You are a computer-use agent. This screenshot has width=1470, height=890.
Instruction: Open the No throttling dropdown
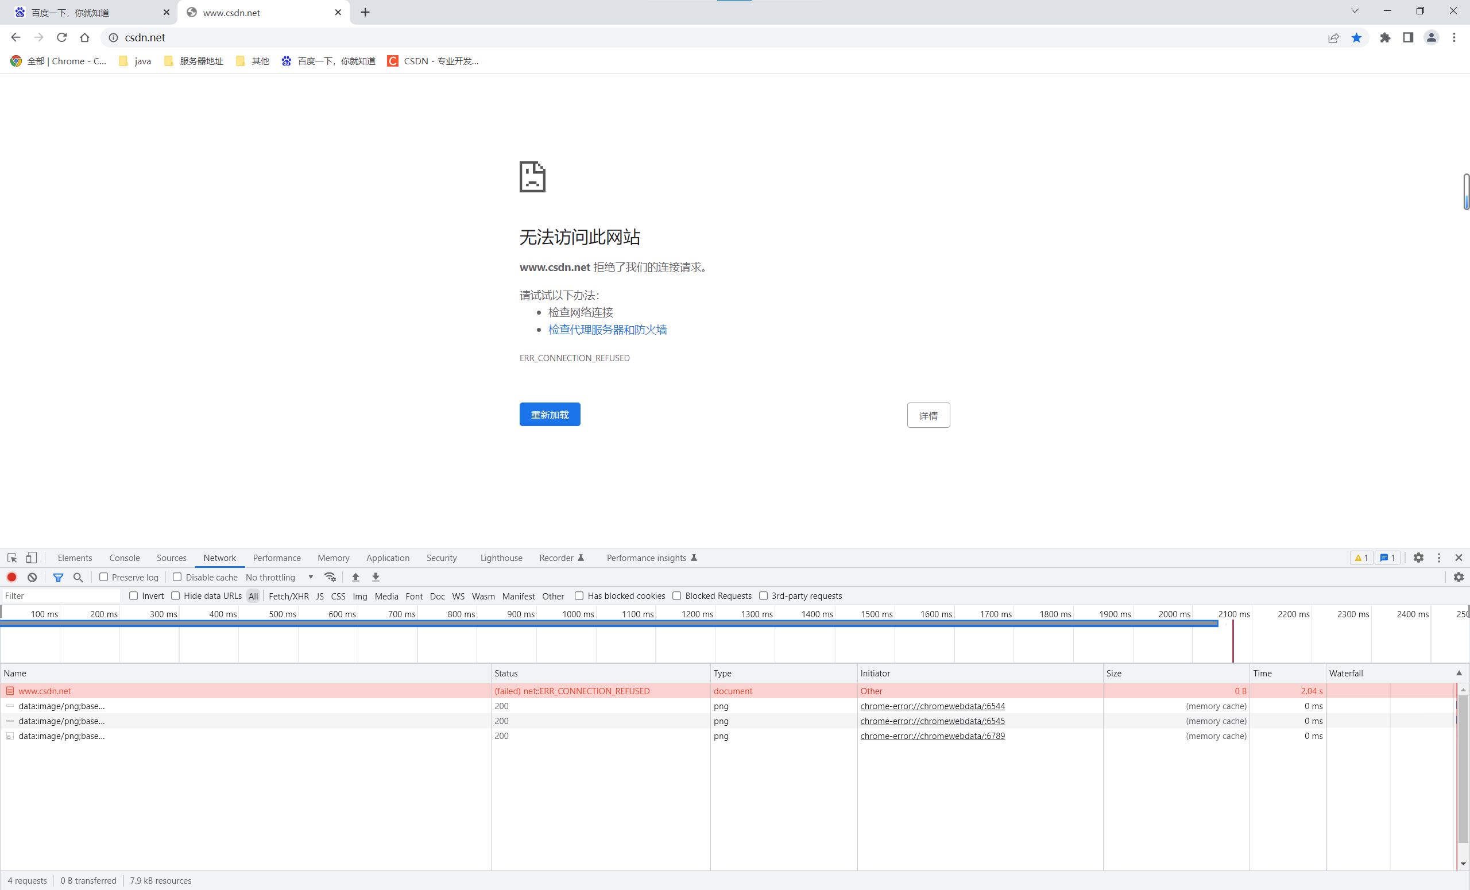click(279, 577)
